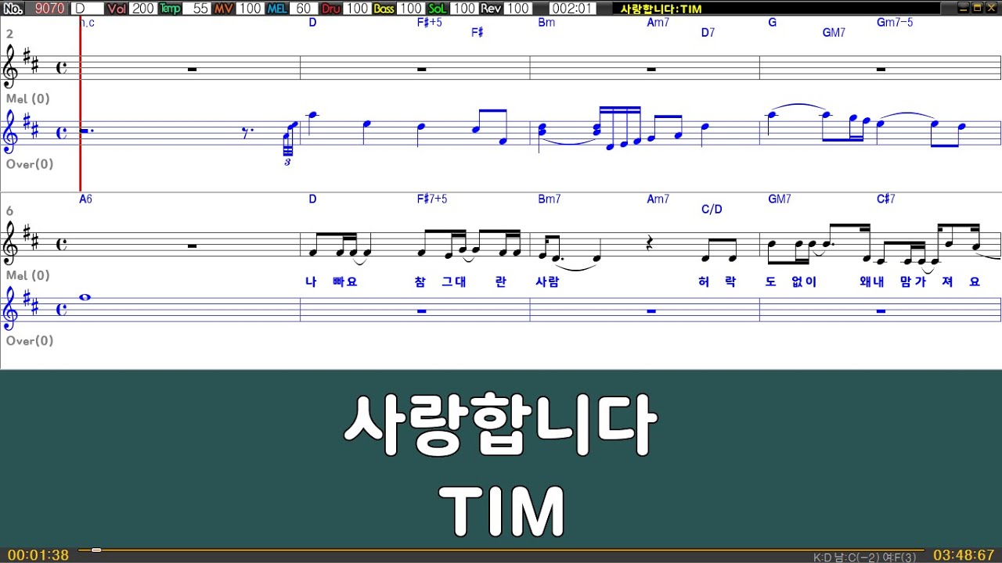Click the yellow Bass label
1002x563 pixels.
coord(384,9)
